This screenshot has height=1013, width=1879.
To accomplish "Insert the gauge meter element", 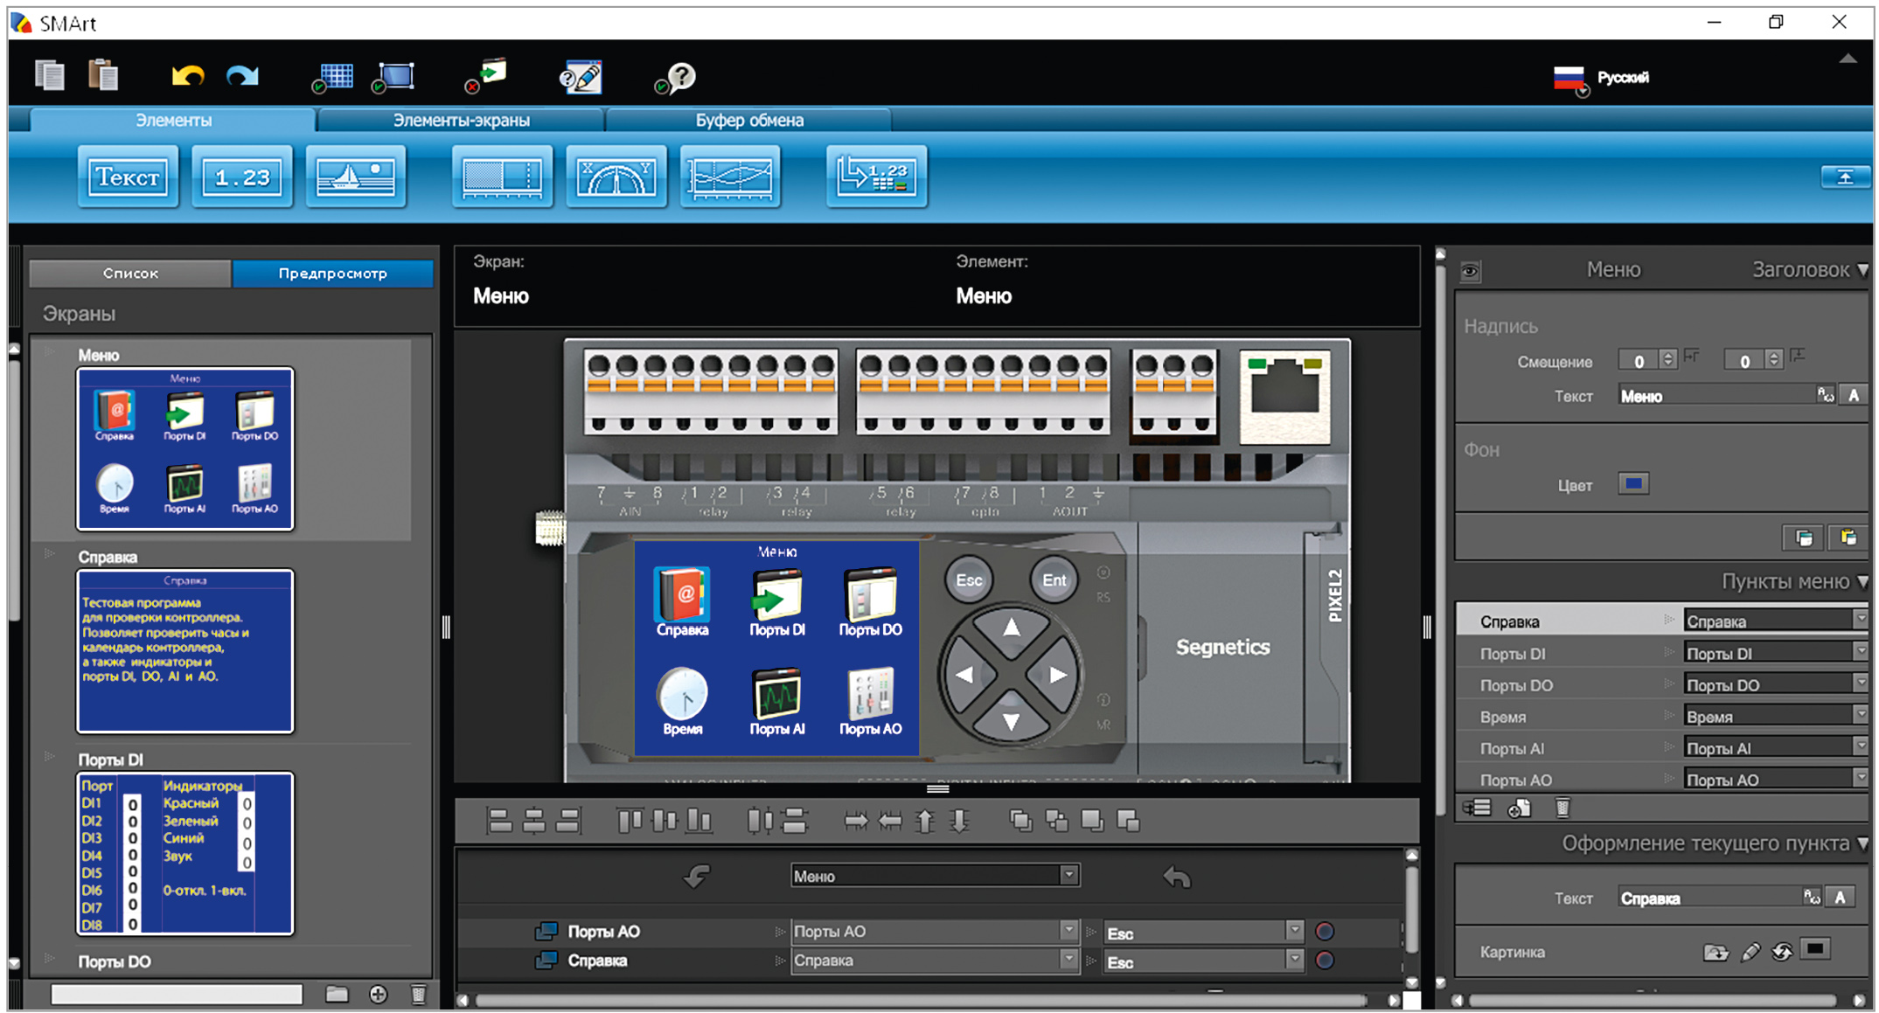I will (616, 177).
